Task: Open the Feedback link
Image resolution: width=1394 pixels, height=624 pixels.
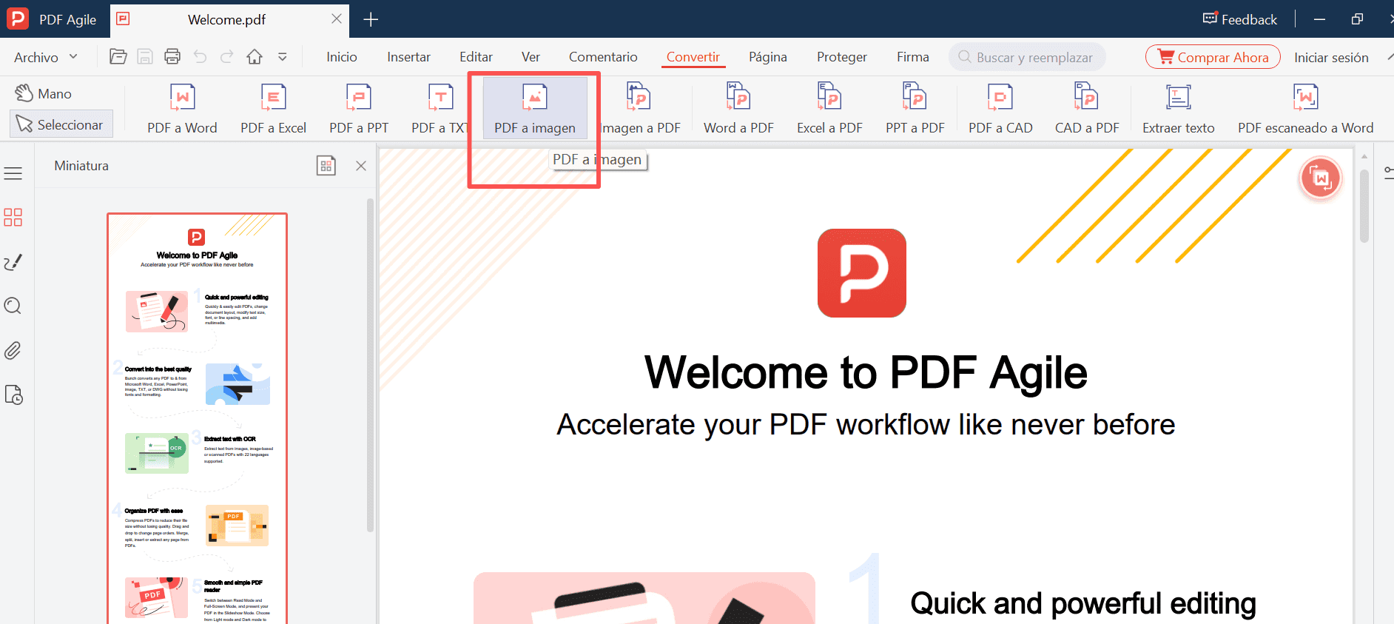Action: tap(1240, 19)
